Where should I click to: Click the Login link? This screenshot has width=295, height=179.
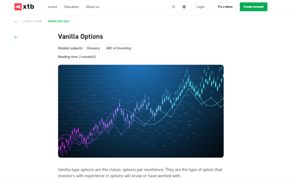tap(200, 7)
